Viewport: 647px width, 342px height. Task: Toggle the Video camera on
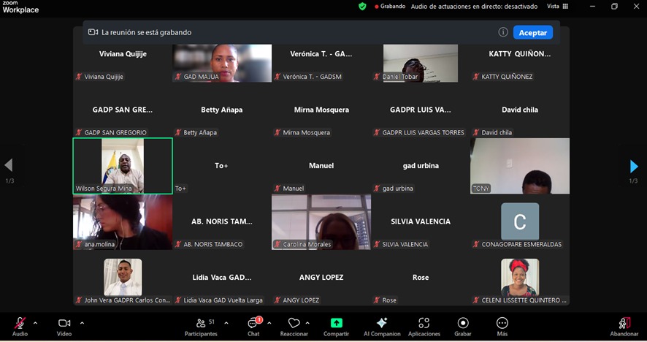(x=64, y=323)
